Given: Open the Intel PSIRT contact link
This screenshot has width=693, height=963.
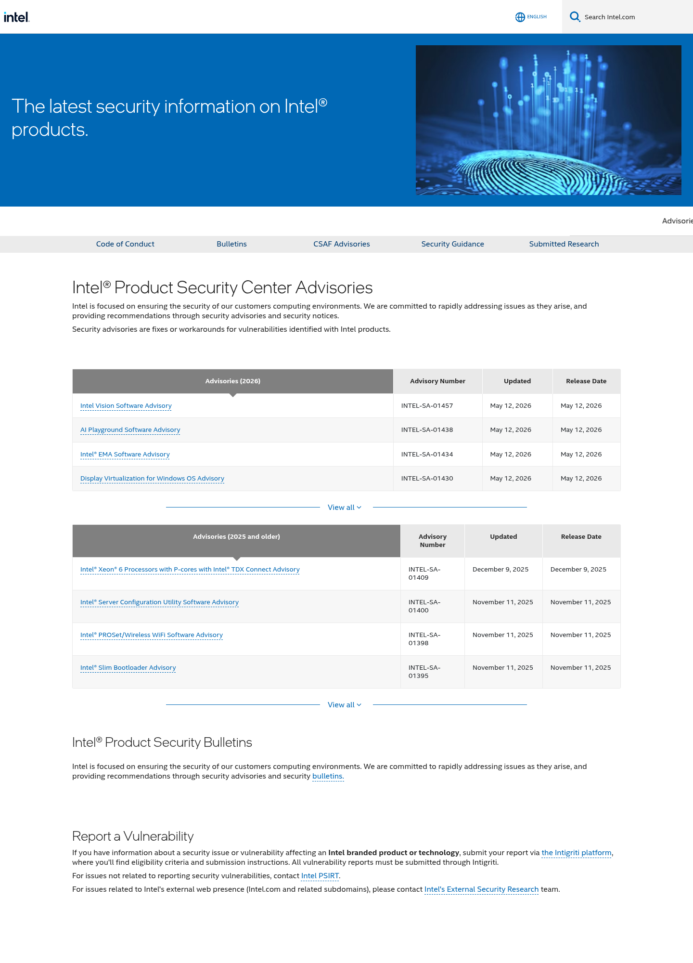Looking at the screenshot, I should (x=320, y=876).
